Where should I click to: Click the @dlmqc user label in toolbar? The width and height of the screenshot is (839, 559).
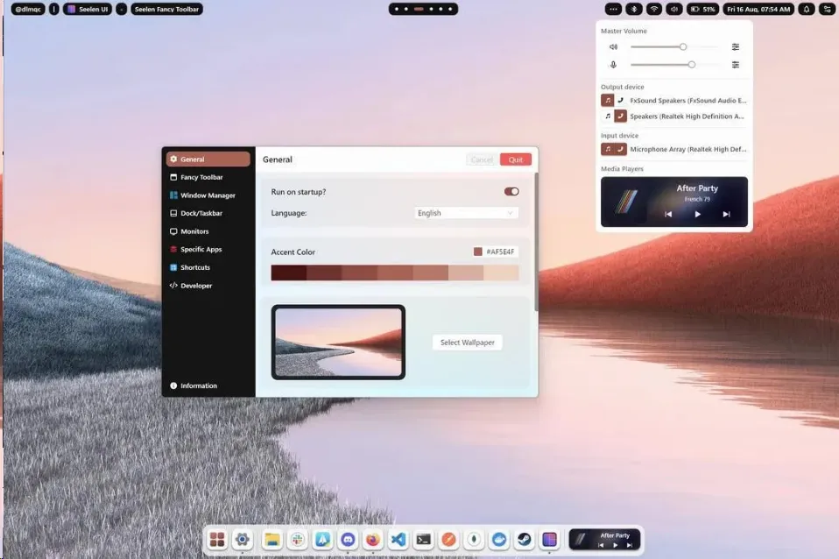[x=28, y=9]
